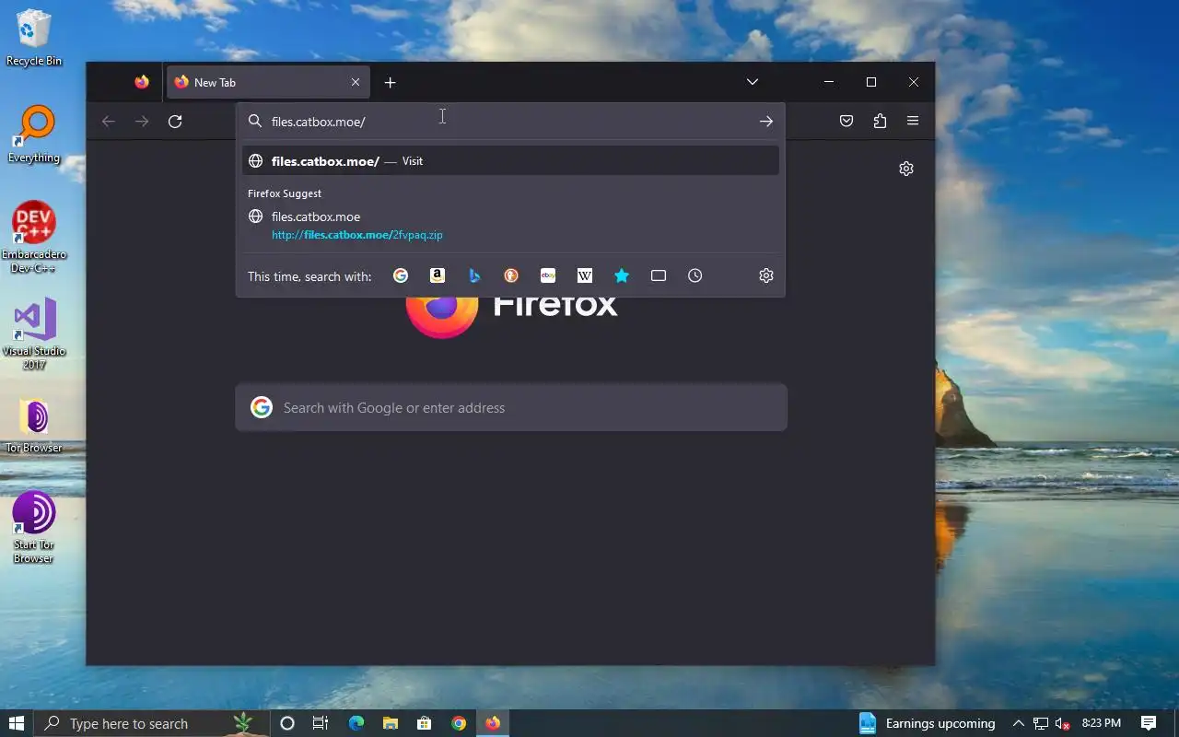Click the address bar with files.catbox.moe/
Image resolution: width=1179 pixels, height=737 pixels.
pos(509,121)
